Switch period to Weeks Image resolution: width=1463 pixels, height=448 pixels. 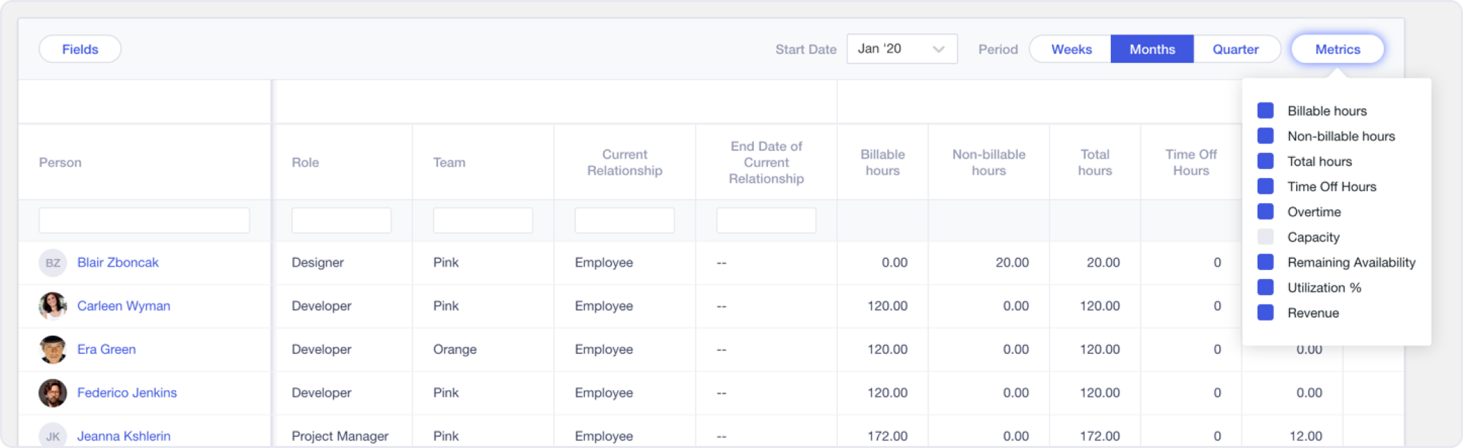pyautogui.click(x=1071, y=50)
